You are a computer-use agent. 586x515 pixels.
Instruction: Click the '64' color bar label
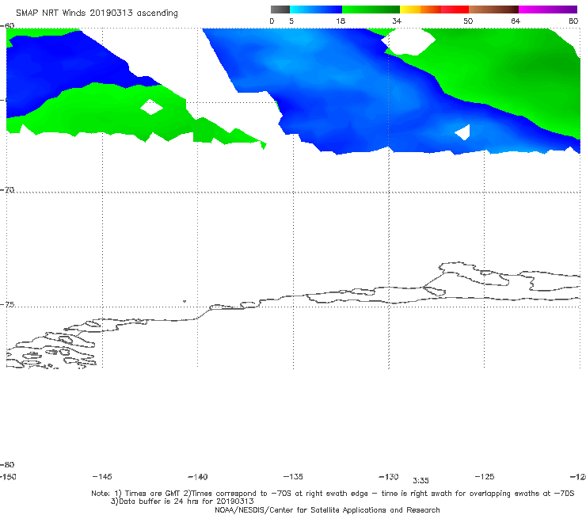pos(516,21)
